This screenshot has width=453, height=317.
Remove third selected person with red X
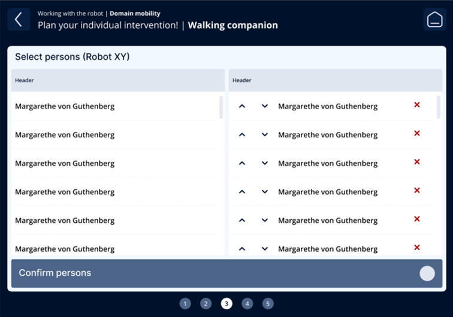(x=417, y=162)
